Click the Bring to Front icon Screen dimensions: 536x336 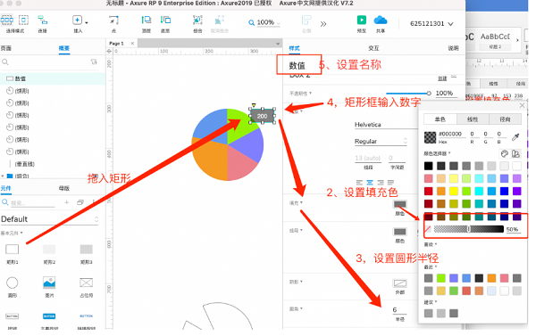(x=147, y=20)
